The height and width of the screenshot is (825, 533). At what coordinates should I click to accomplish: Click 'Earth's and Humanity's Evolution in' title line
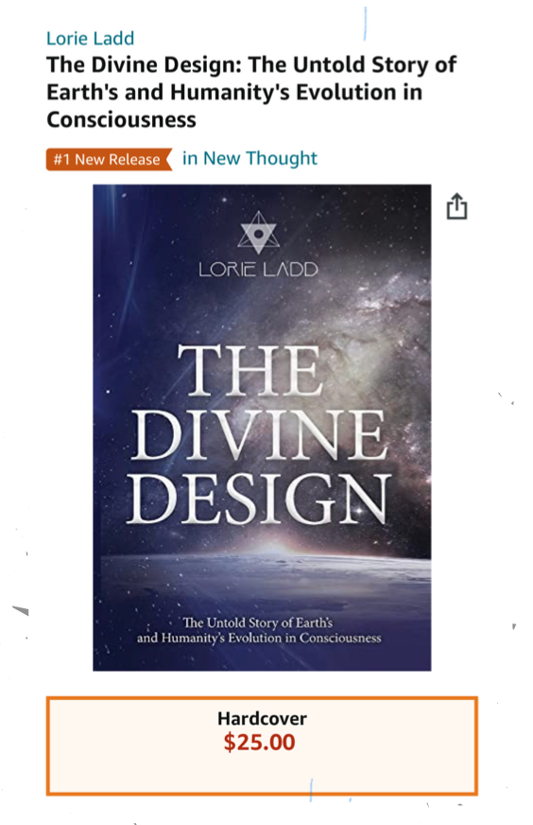click(234, 93)
